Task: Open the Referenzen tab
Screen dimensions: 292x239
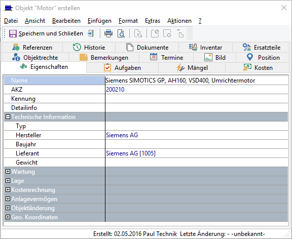Action: click(32, 48)
